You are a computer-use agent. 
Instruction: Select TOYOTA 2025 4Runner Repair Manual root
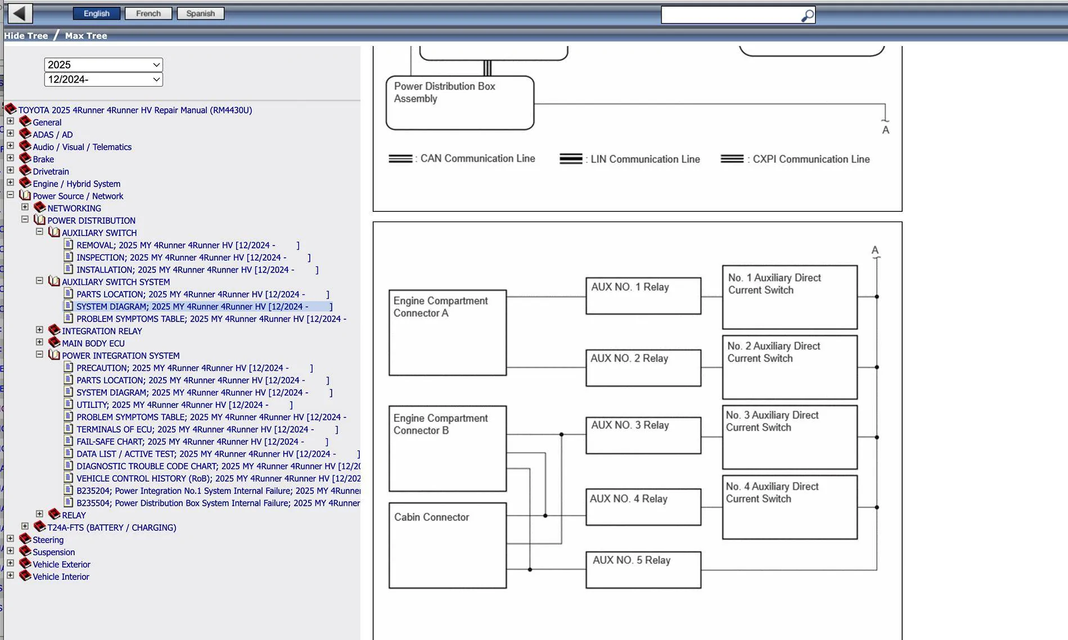[135, 110]
